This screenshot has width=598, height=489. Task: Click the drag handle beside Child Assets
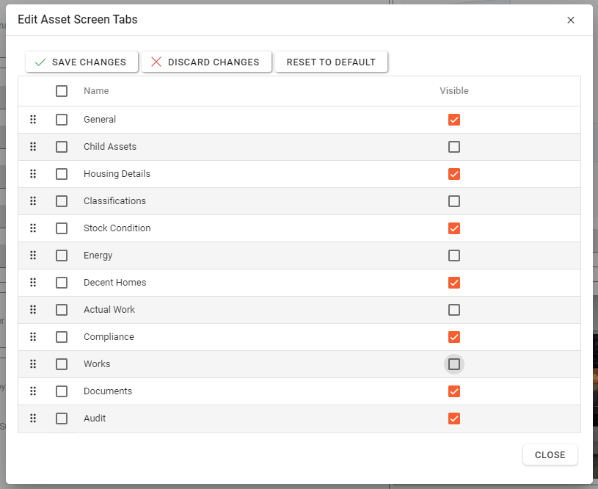point(33,147)
